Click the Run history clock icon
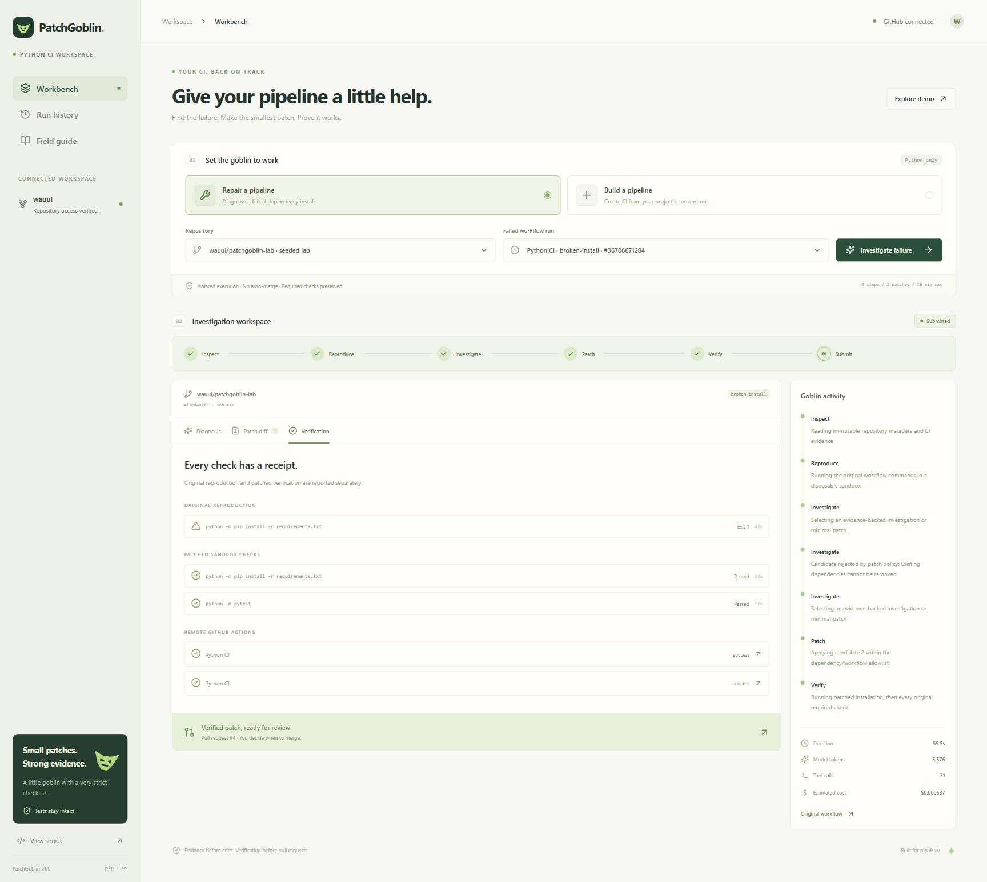987x882 pixels. coord(25,114)
